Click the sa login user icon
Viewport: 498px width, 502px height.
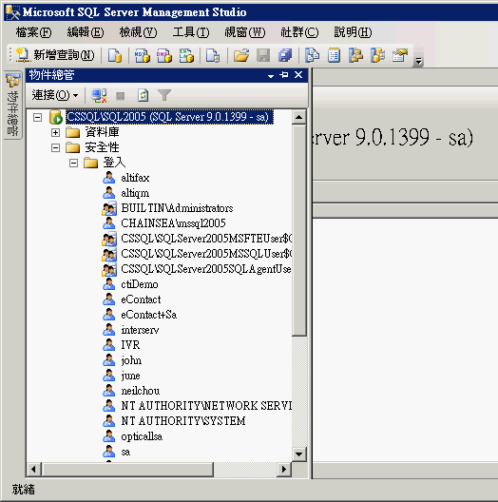tap(108, 452)
